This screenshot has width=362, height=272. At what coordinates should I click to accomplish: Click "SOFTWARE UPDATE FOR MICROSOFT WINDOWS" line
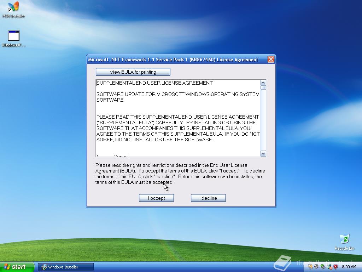178,97
